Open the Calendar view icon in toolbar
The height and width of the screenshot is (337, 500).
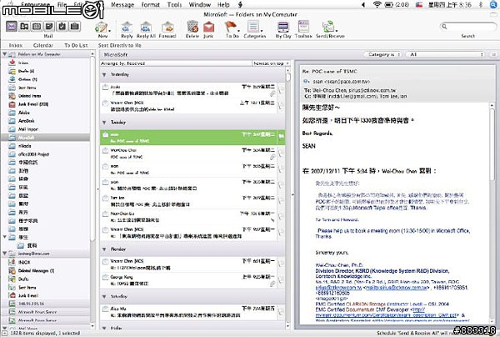click(37, 26)
